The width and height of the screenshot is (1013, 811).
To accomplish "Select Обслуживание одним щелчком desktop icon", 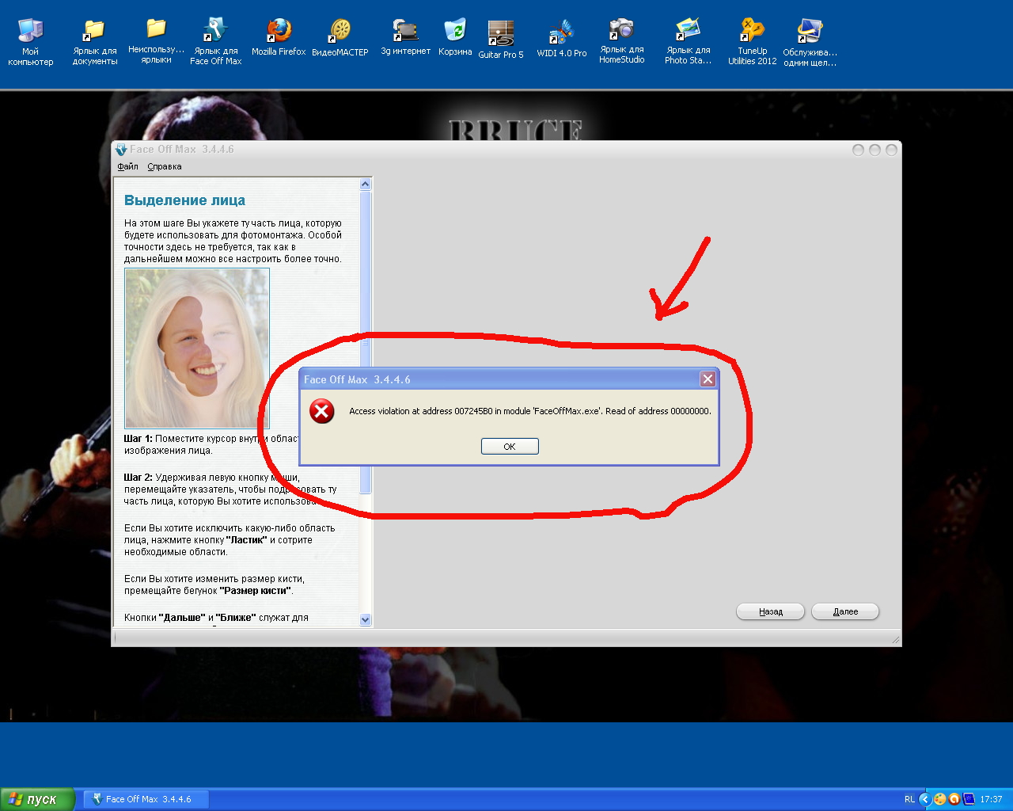I will [810, 43].
